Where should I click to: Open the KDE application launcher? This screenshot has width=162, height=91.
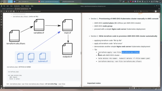pyautogui.click(x=2, y=2)
